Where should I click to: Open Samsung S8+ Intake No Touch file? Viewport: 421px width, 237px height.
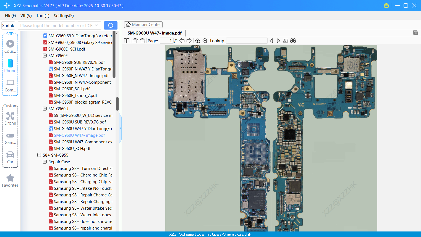[83, 188]
